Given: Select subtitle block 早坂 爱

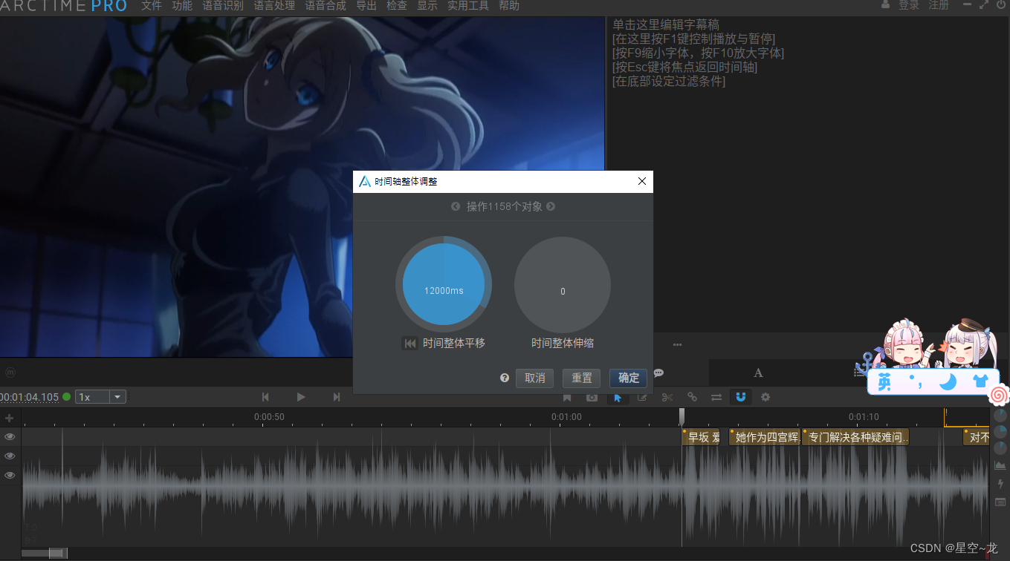Looking at the screenshot, I should click(x=701, y=437).
